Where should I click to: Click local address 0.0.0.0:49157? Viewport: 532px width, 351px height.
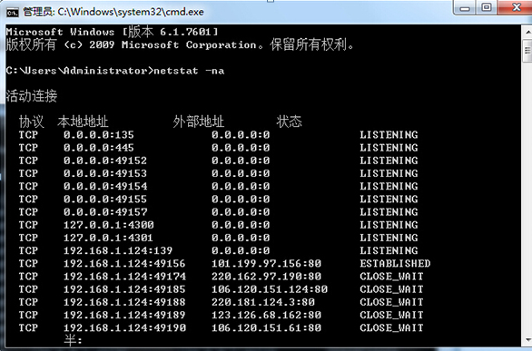click(x=105, y=212)
